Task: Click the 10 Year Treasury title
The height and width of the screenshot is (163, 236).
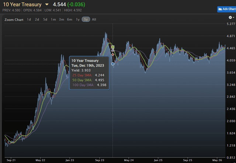Action: (x=22, y=4)
